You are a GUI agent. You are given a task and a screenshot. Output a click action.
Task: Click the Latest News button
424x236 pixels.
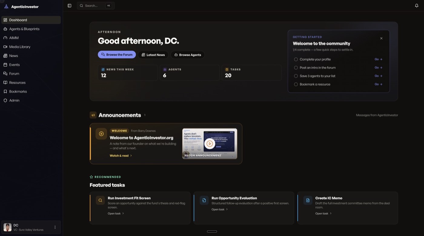(x=153, y=55)
